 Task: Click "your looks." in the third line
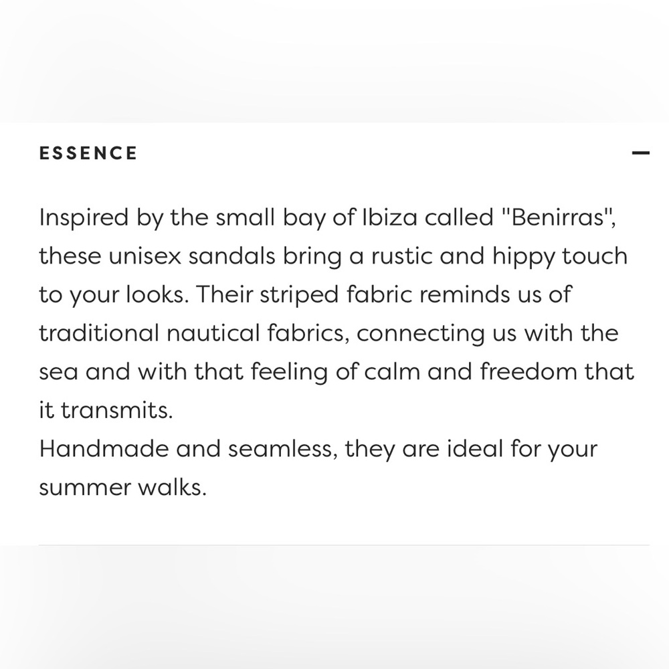[x=129, y=296]
